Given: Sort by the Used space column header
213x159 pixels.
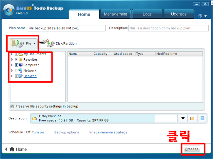Looking at the screenshot, I should [x=124, y=54].
